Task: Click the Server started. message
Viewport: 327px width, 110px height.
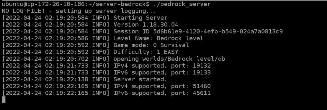Action: (x=140, y=79)
